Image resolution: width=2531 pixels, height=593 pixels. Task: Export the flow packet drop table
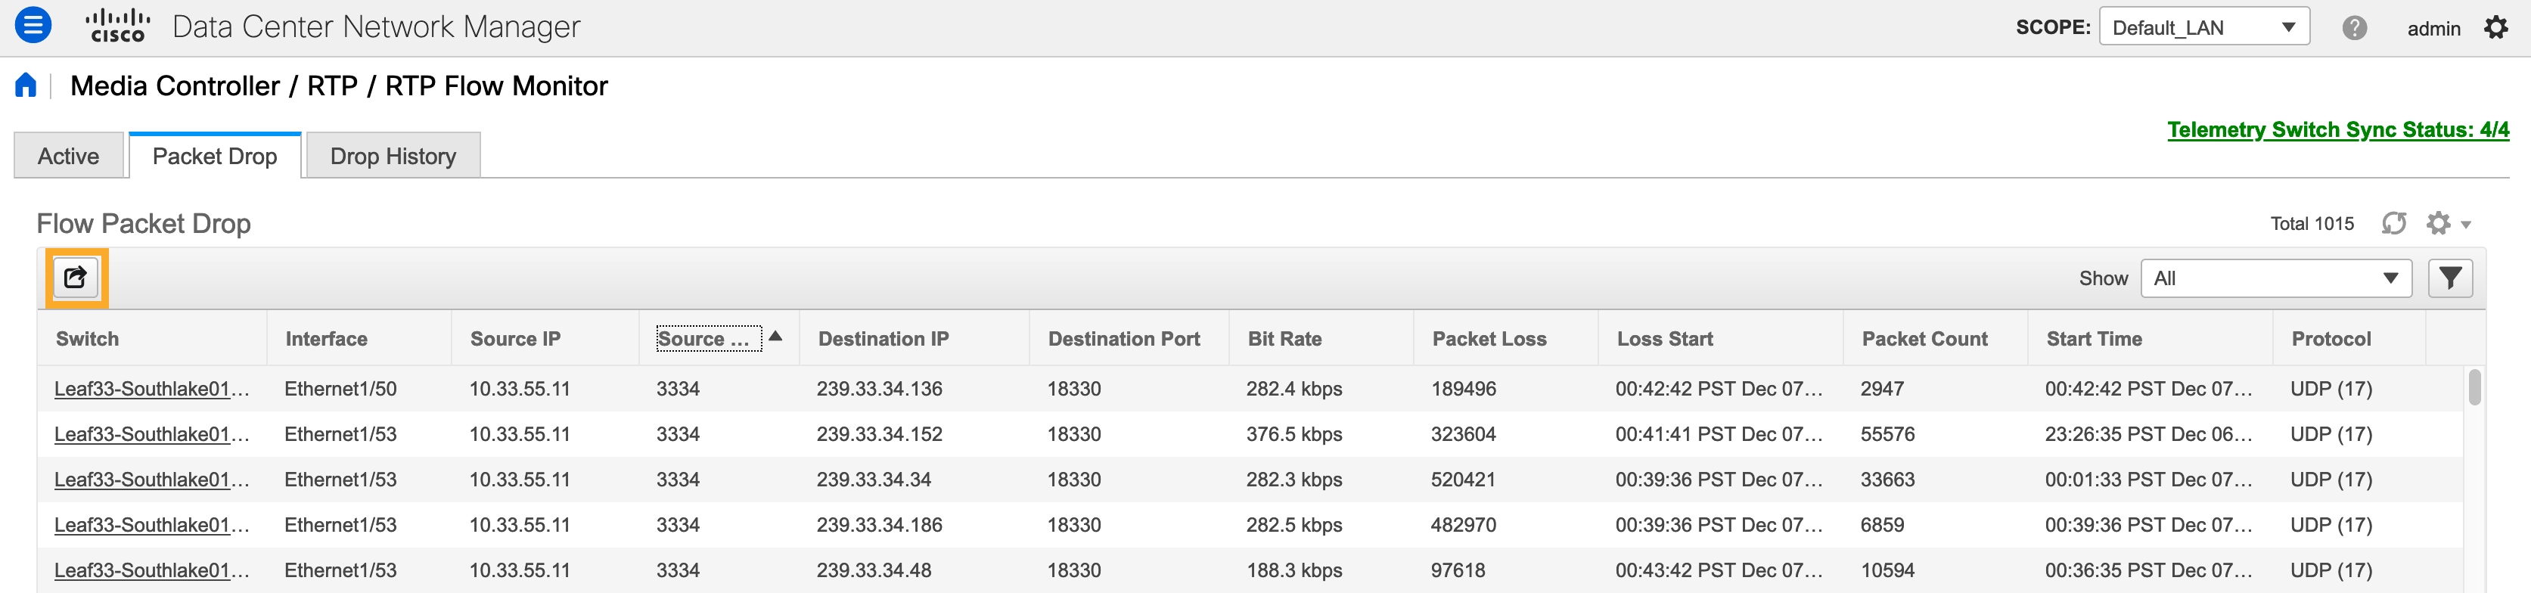coord(76,278)
